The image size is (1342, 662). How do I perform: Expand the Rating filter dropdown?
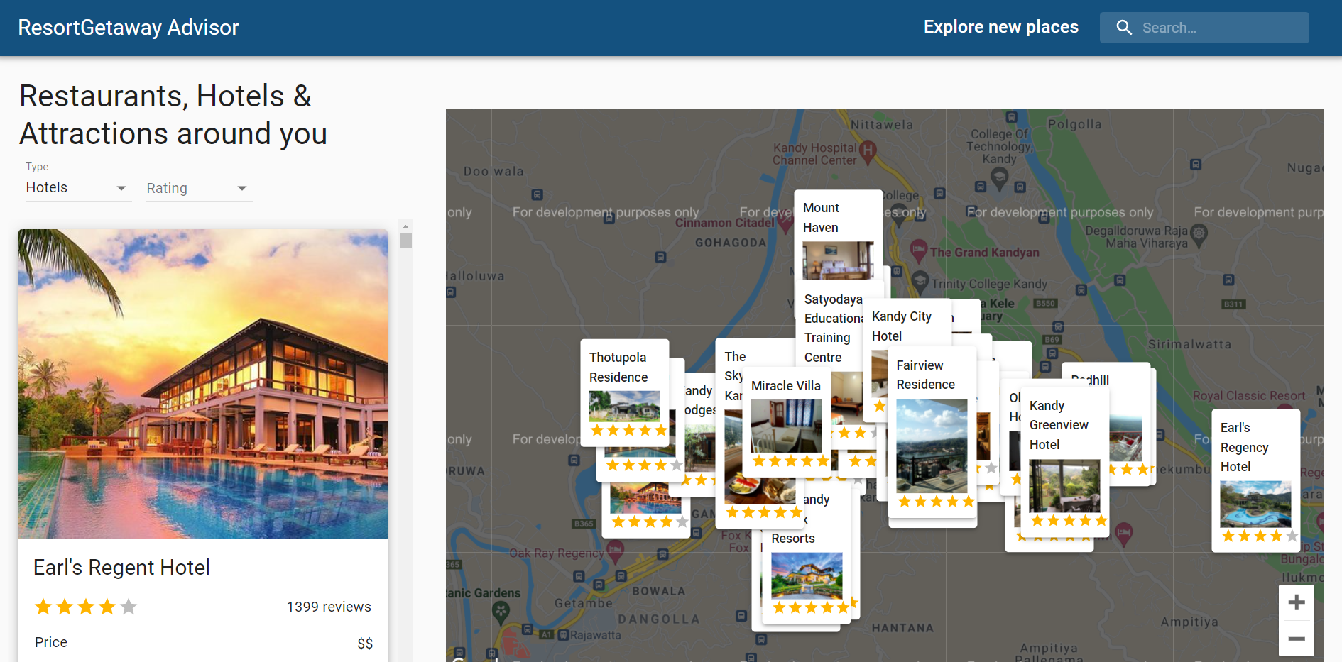point(199,188)
